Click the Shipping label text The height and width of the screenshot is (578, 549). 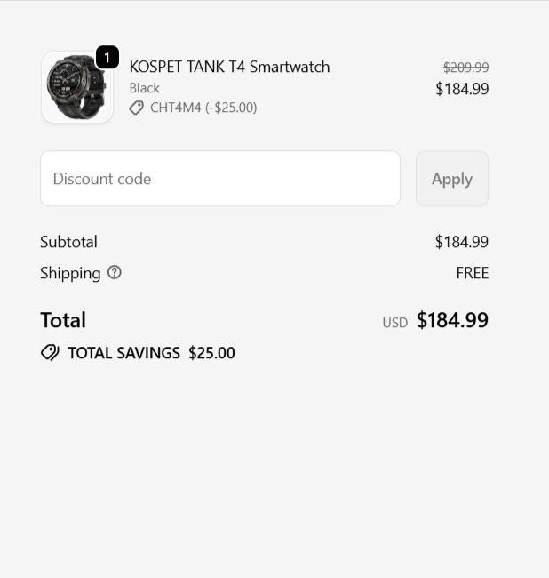(x=70, y=273)
